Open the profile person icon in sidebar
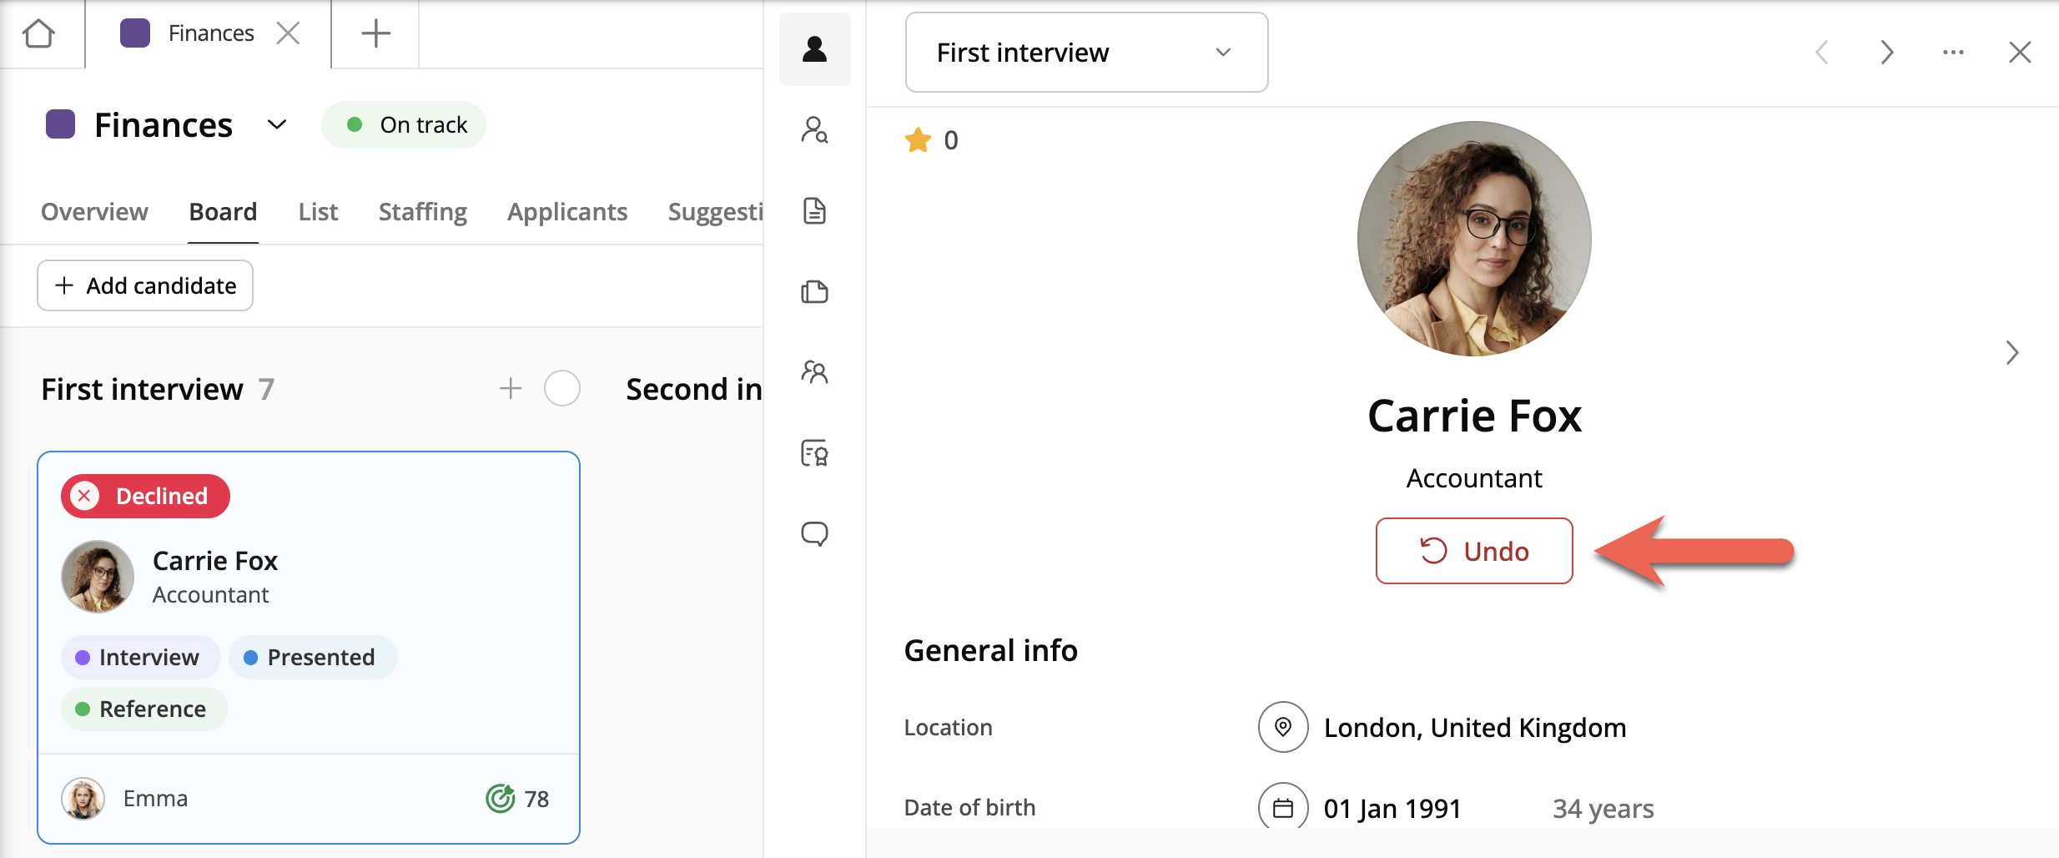This screenshot has width=2059, height=858. 814,49
